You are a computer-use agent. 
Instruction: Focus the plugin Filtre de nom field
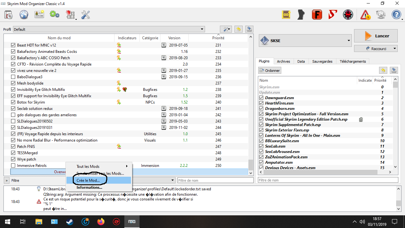click(x=328, y=180)
